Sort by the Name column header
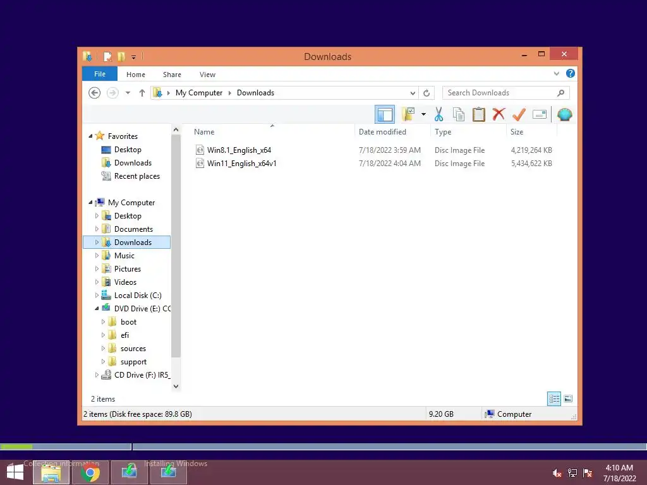Viewport: 647px width, 485px height. click(272, 131)
